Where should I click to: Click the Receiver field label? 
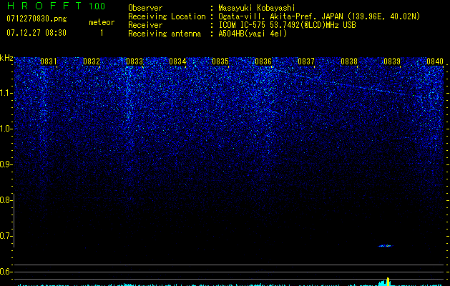click(145, 25)
